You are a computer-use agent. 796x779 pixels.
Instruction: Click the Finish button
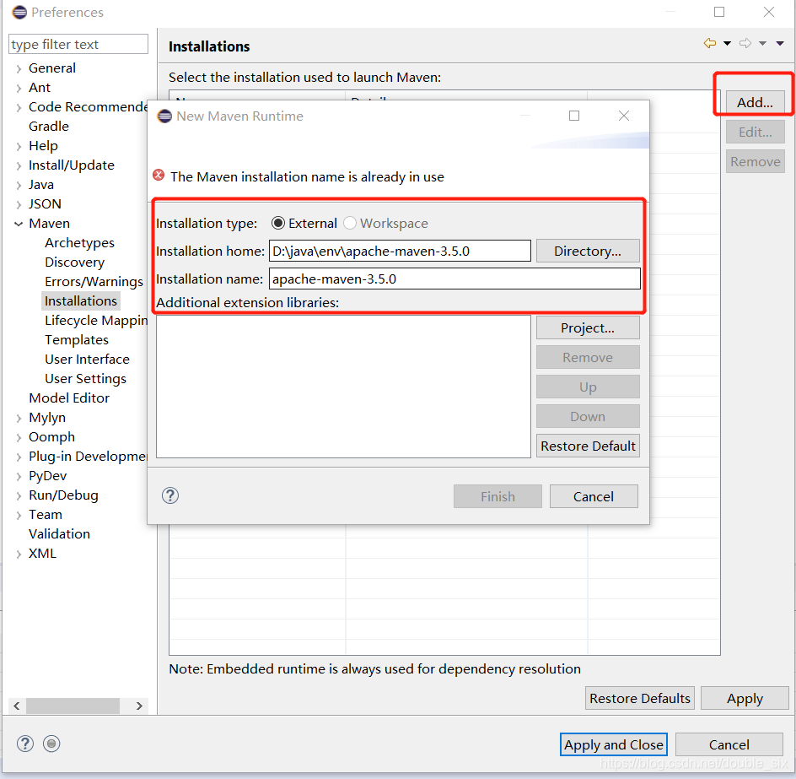click(497, 496)
